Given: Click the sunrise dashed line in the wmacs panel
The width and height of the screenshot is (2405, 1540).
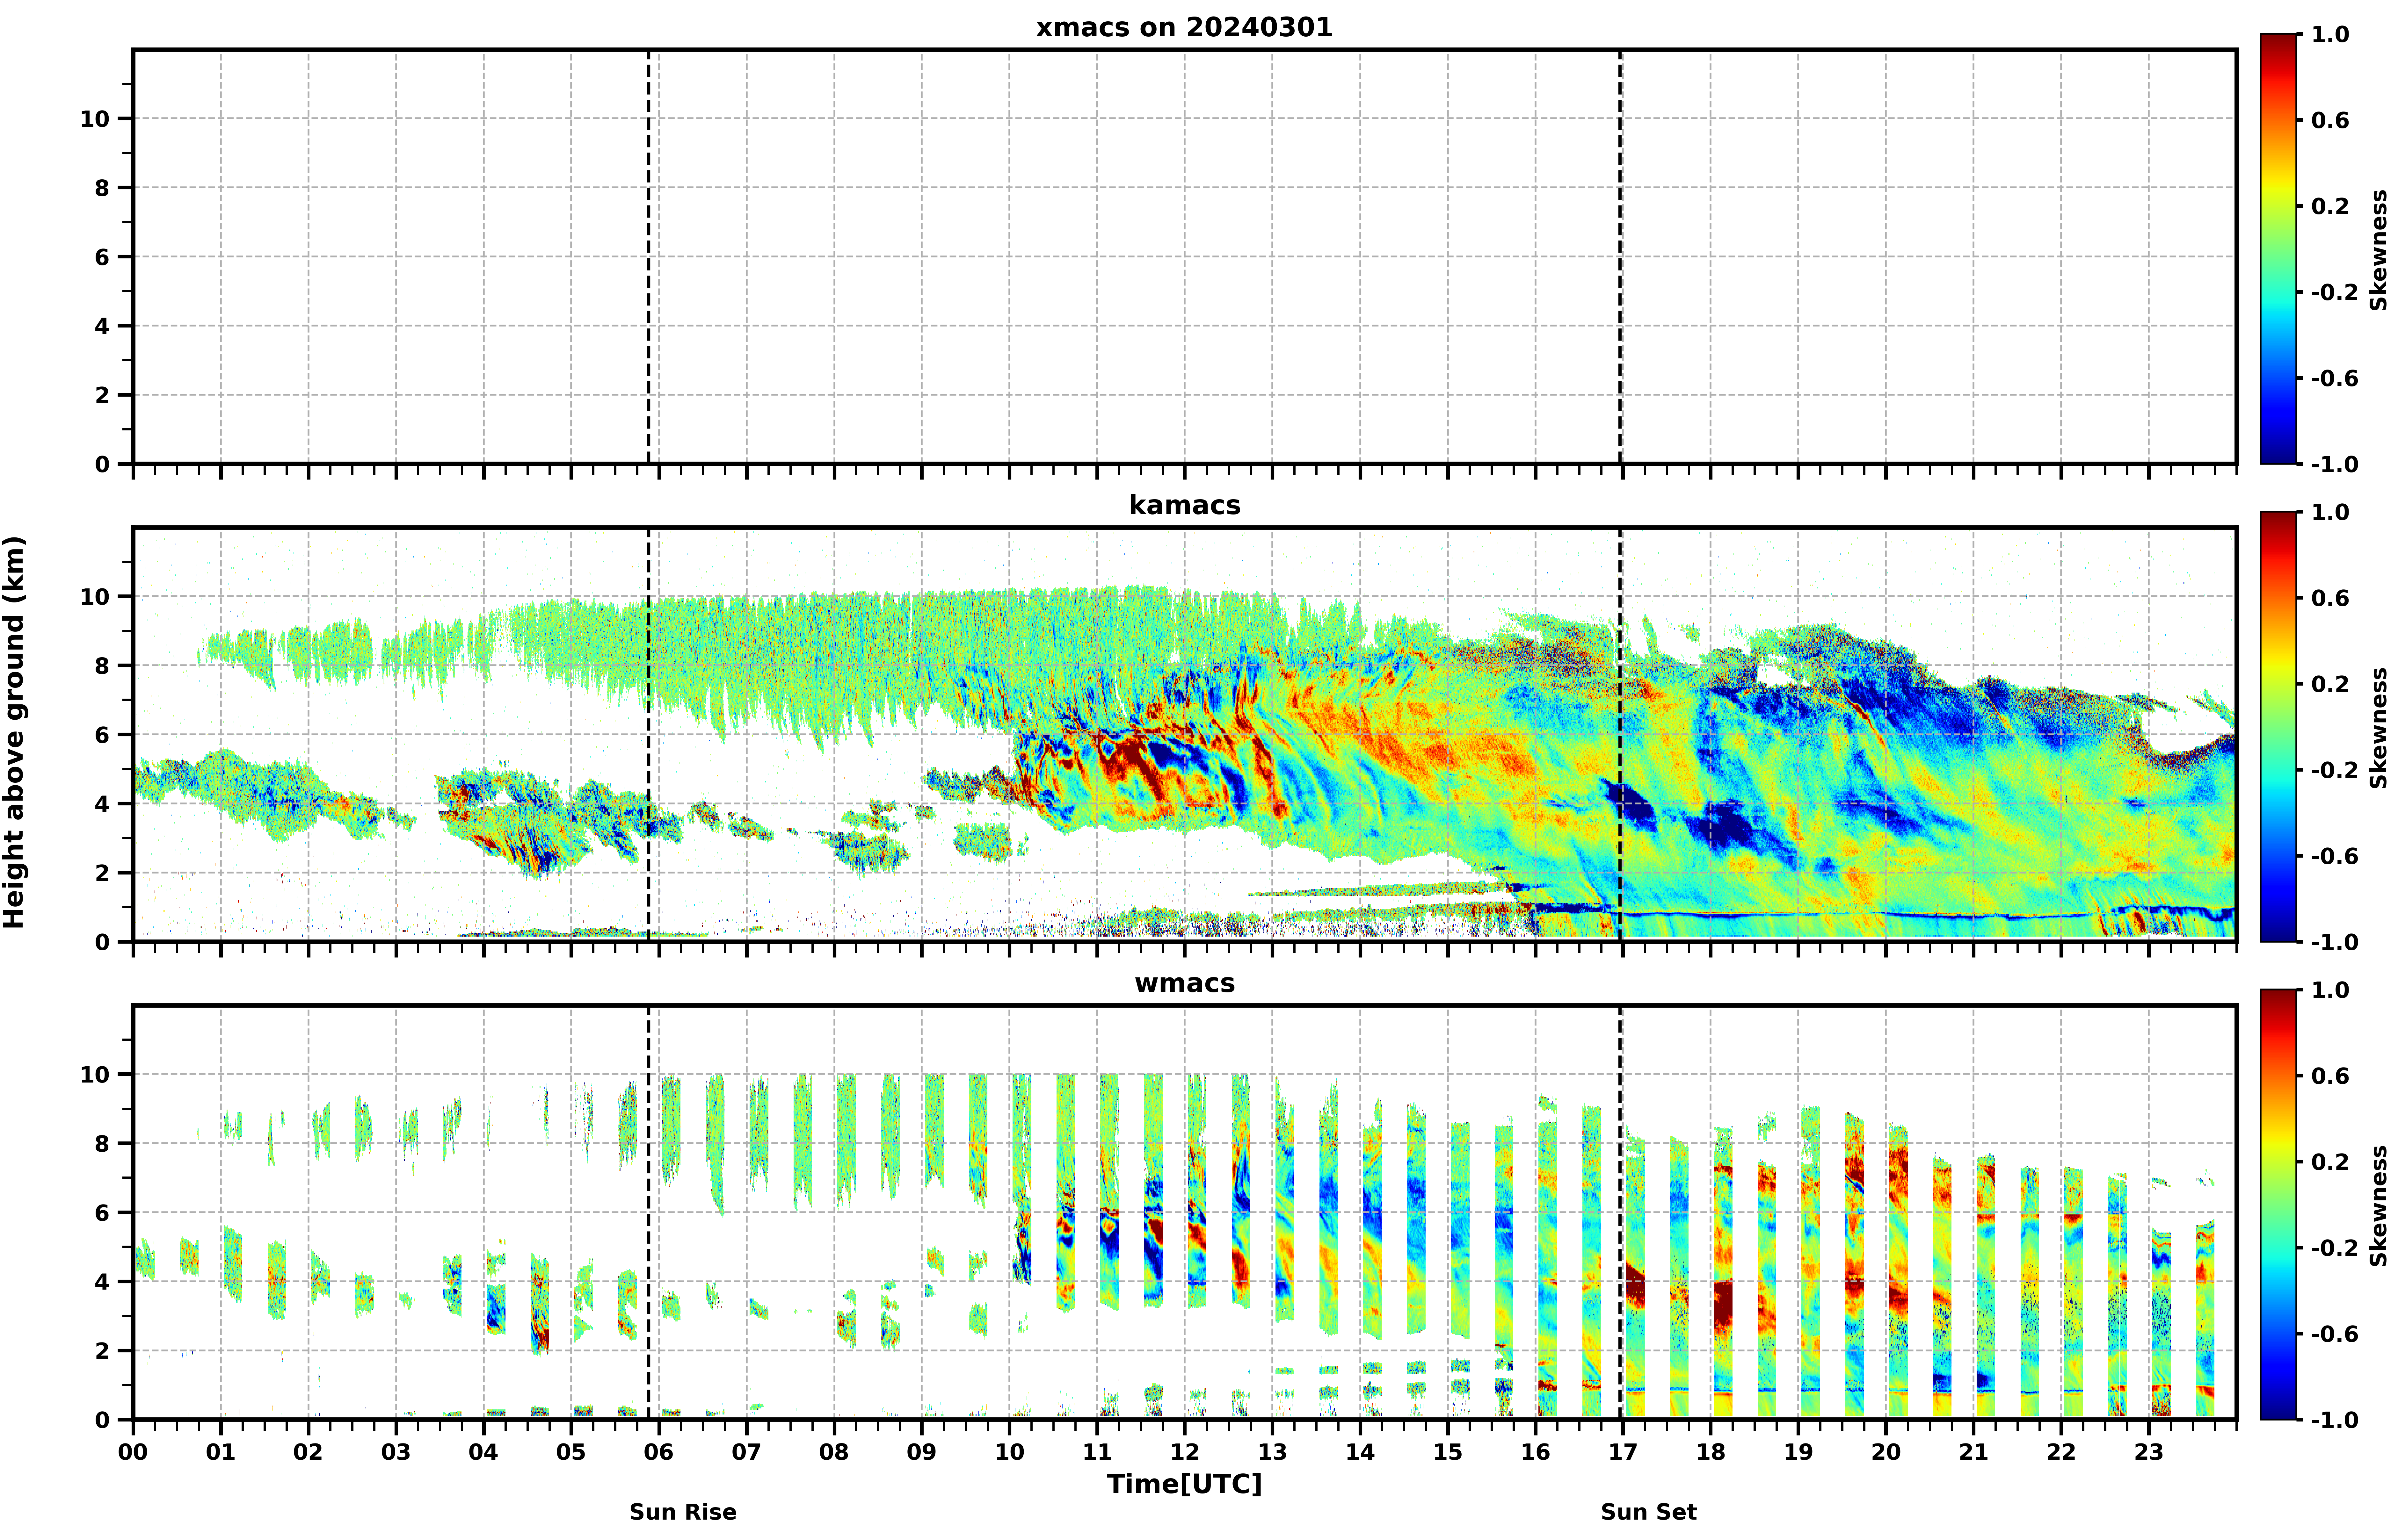Looking at the screenshot, I should pyautogui.click(x=648, y=1212).
